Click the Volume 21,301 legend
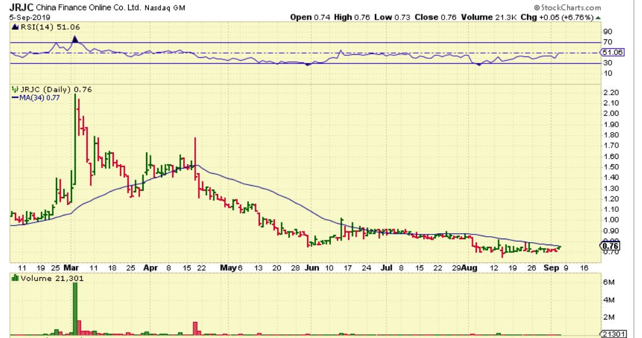 click(52, 278)
